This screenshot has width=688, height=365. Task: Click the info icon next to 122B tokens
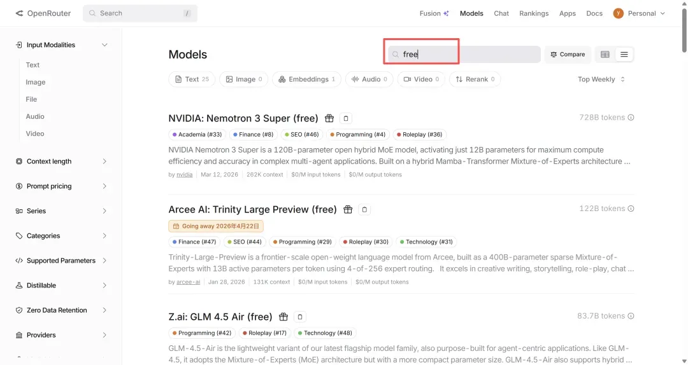(x=631, y=209)
